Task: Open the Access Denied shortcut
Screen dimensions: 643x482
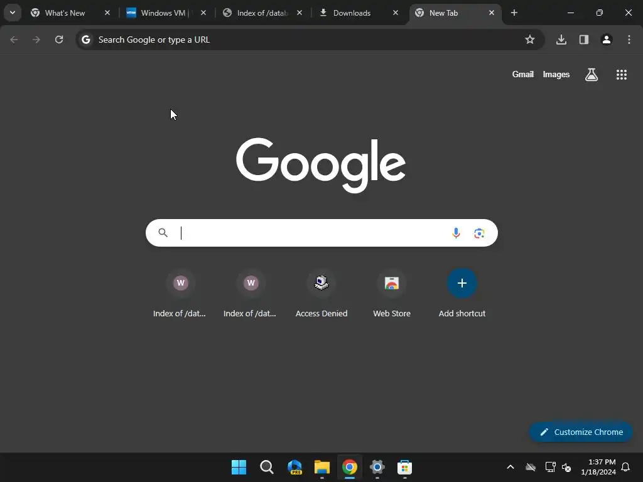Action: point(321,292)
